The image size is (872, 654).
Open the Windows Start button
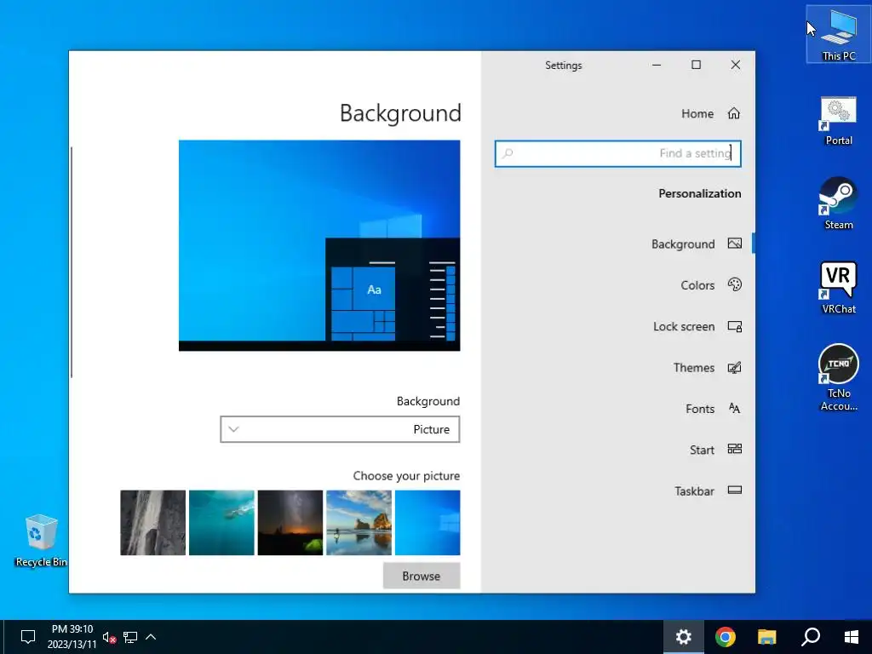pos(851,637)
